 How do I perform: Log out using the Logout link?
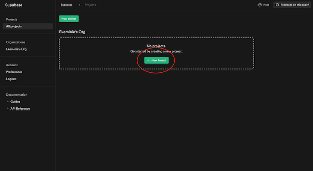11,79
